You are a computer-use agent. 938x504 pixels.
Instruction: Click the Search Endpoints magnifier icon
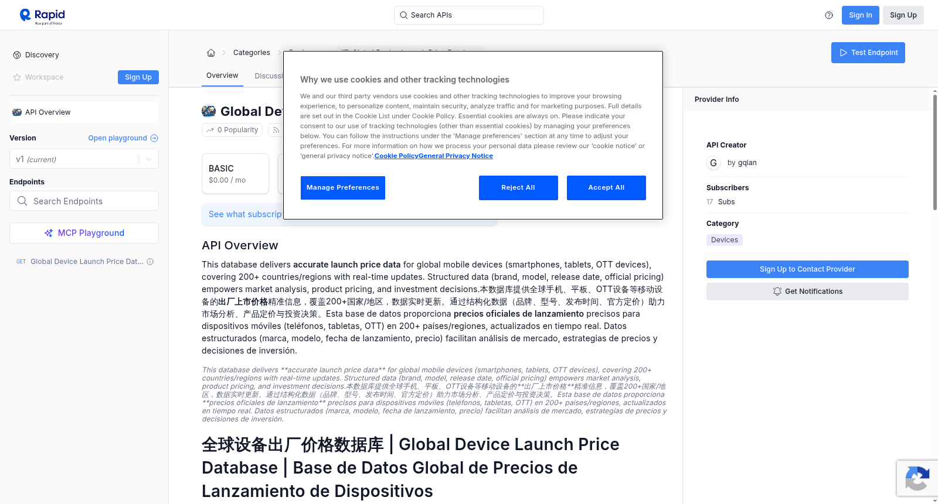pyautogui.click(x=22, y=201)
